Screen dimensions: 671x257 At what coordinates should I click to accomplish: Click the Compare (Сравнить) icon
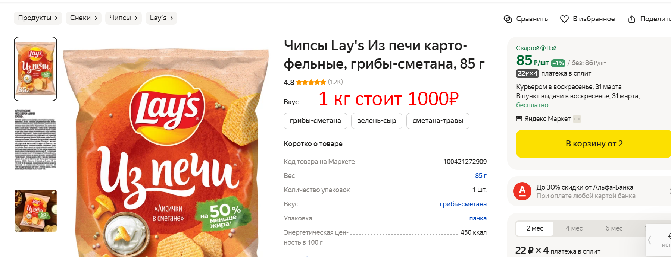coord(508,19)
